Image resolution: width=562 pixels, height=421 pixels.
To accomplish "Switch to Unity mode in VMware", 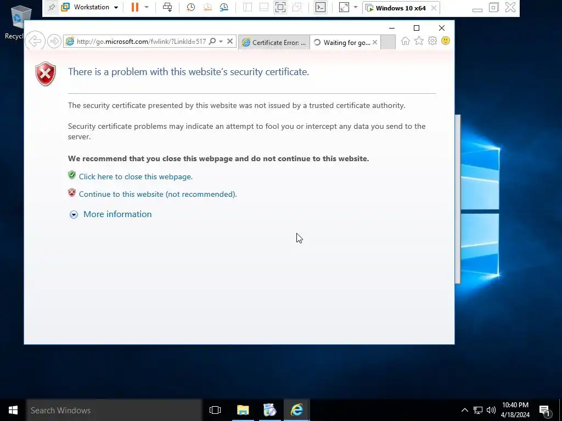I will pyautogui.click(x=297, y=8).
